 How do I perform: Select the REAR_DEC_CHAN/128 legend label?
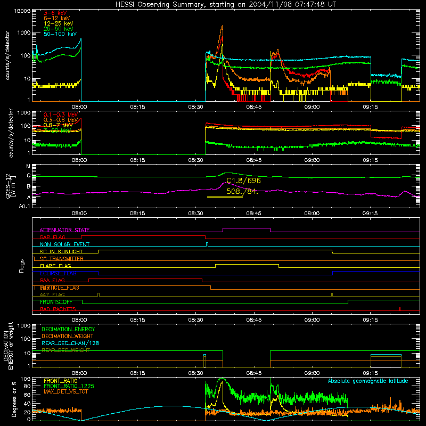click(70, 343)
